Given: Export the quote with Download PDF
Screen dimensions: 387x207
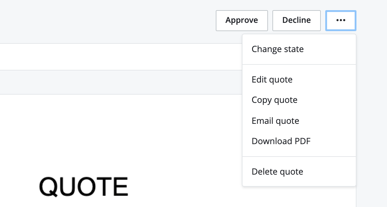Looking at the screenshot, I should (x=281, y=141).
